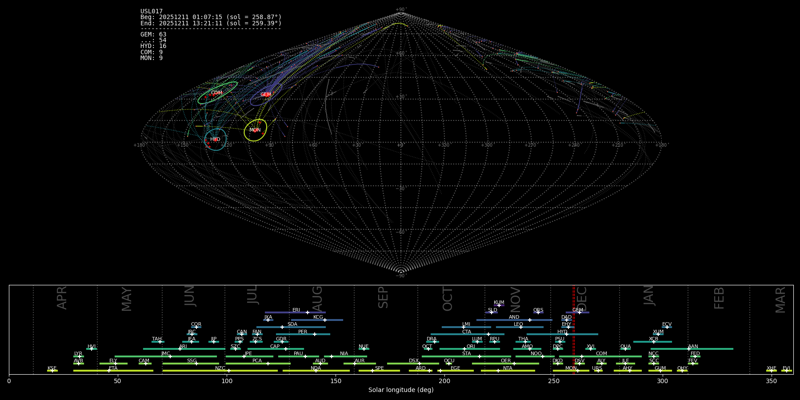The width and height of the screenshot is (800, 400).
Task: Click the 100 tick on solar longitude axis
Action: pos(227,381)
